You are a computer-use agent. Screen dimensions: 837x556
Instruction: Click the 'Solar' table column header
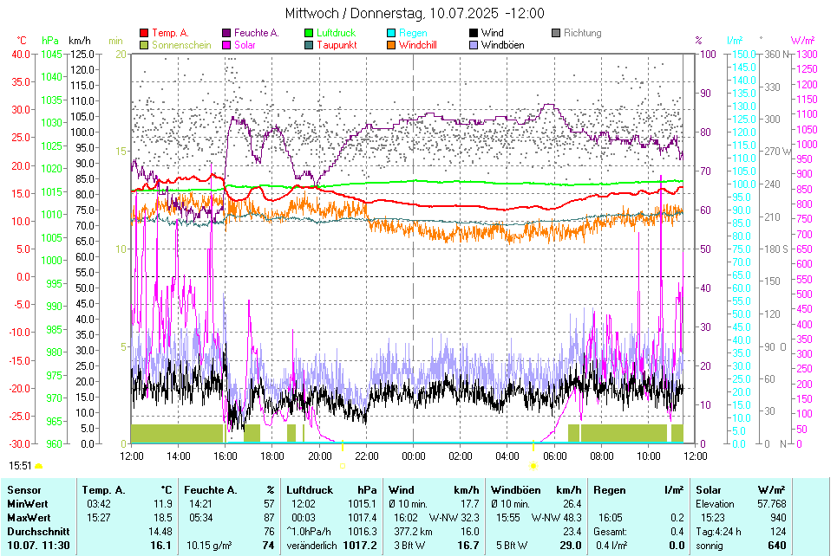(709, 490)
